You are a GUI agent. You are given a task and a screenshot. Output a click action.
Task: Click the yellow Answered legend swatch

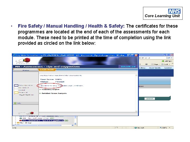[x=16, y=93]
